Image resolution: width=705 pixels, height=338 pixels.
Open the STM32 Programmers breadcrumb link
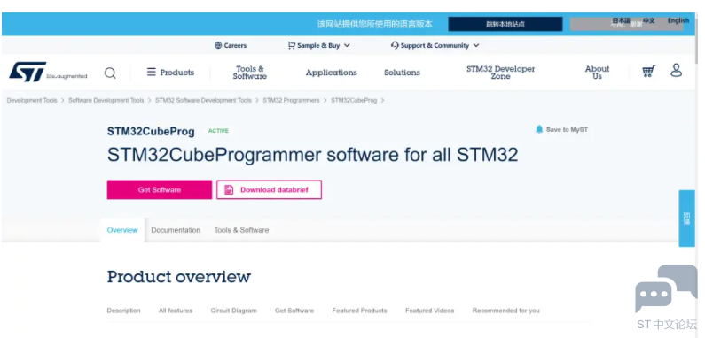pos(291,101)
